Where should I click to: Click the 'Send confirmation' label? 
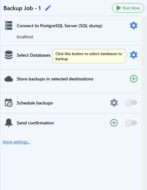(x=35, y=123)
